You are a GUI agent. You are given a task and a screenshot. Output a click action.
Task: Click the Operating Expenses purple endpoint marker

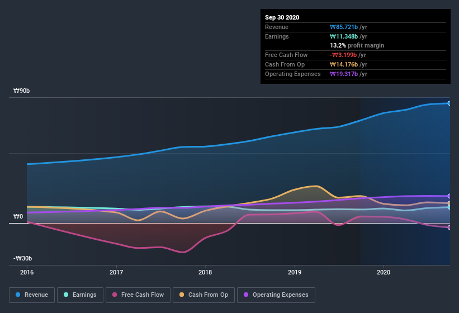coord(449,196)
